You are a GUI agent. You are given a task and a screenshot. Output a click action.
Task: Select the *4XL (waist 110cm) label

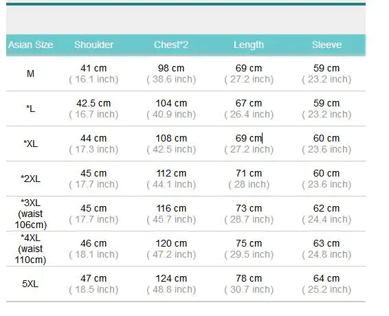pyautogui.click(x=30, y=249)
